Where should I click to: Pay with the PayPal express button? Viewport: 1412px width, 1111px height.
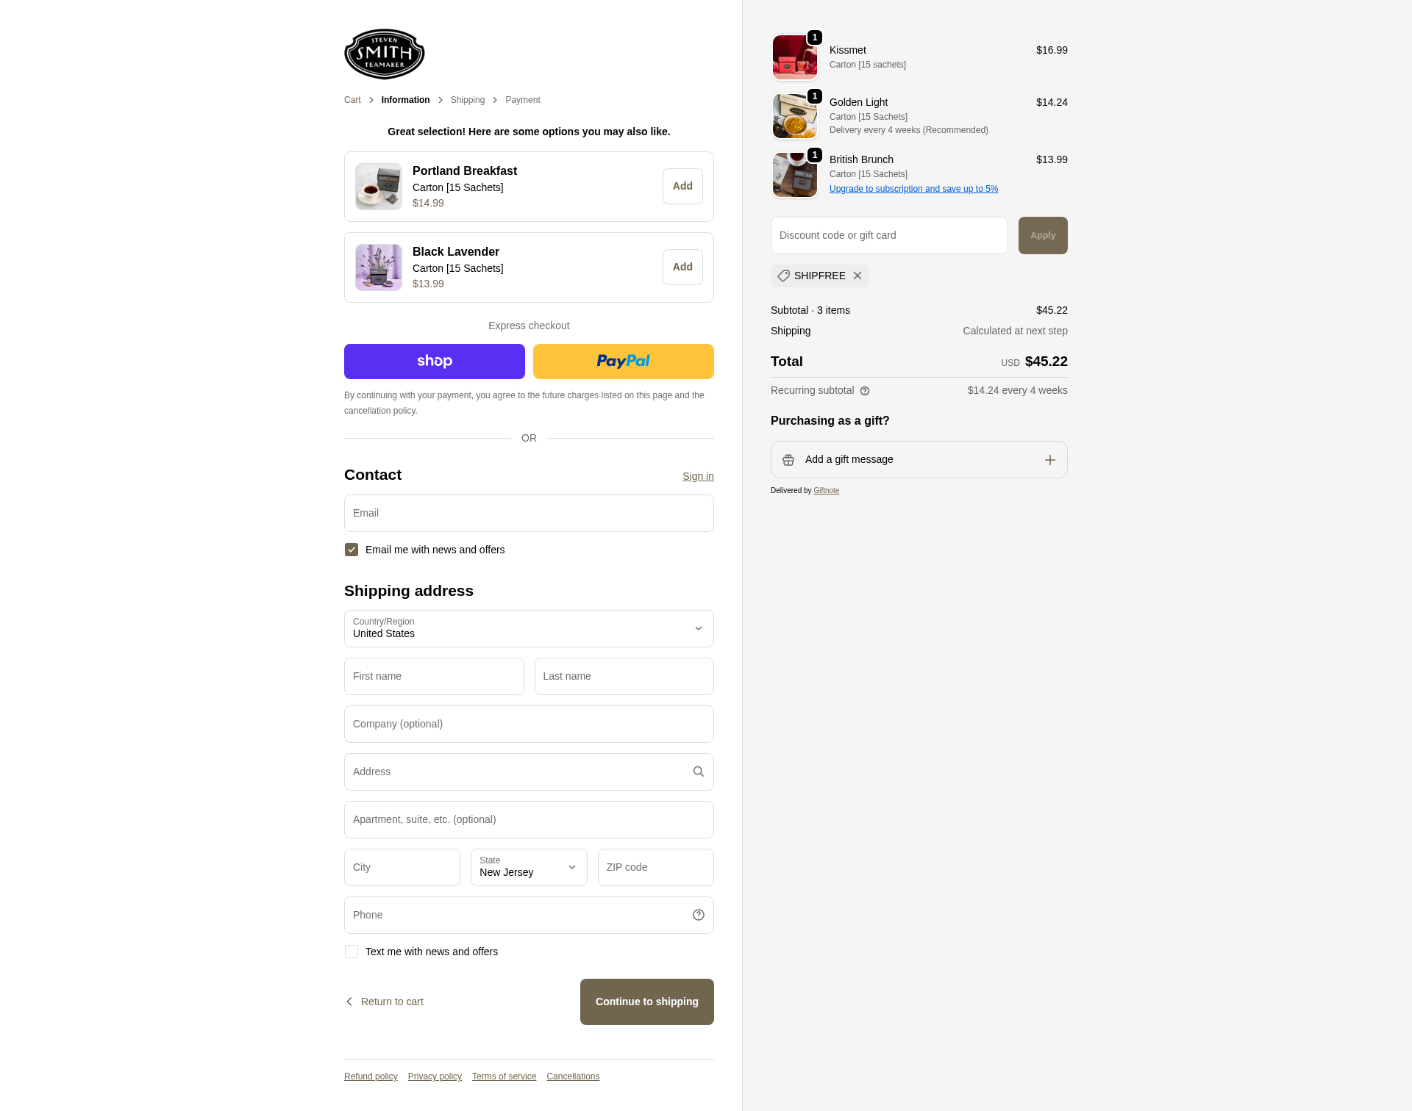click(x=624, y=362)
